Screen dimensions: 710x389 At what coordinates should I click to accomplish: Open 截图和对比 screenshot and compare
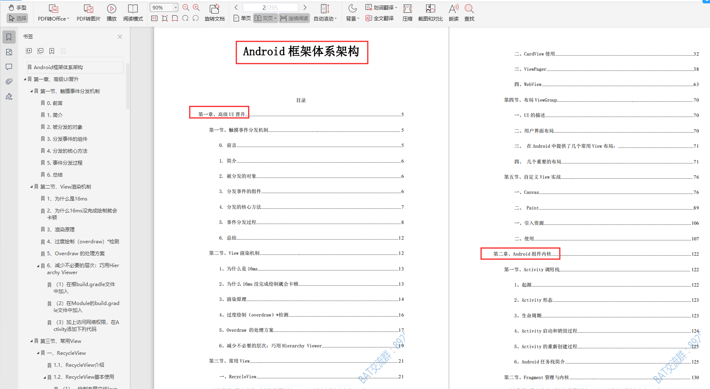click(x=431, y=13)
